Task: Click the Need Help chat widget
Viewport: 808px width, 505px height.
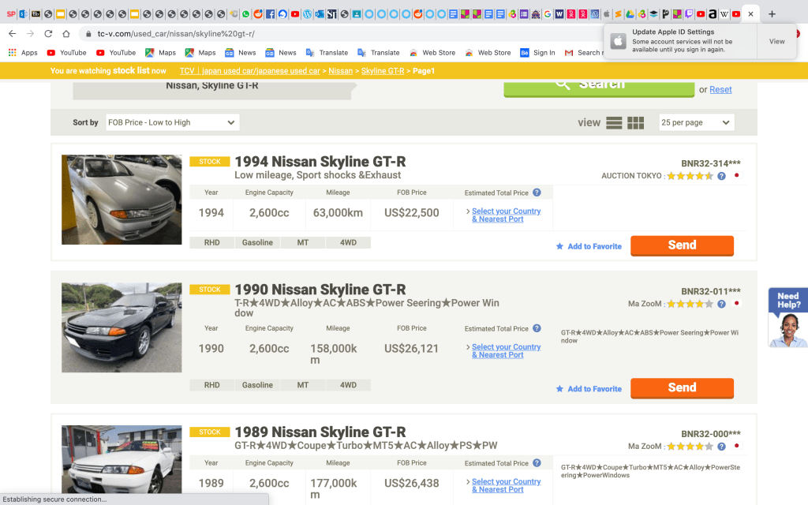Action: (x=787, y=317)
